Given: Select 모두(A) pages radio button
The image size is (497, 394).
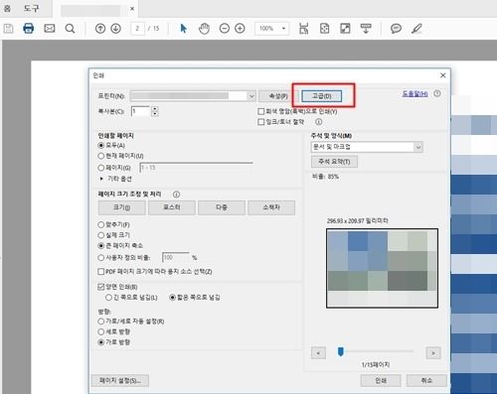Looking at the screenshot, I should 101,145.
